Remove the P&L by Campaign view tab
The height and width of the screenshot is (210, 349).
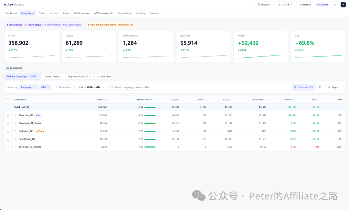pyautogui.click(x=38, y=76)
